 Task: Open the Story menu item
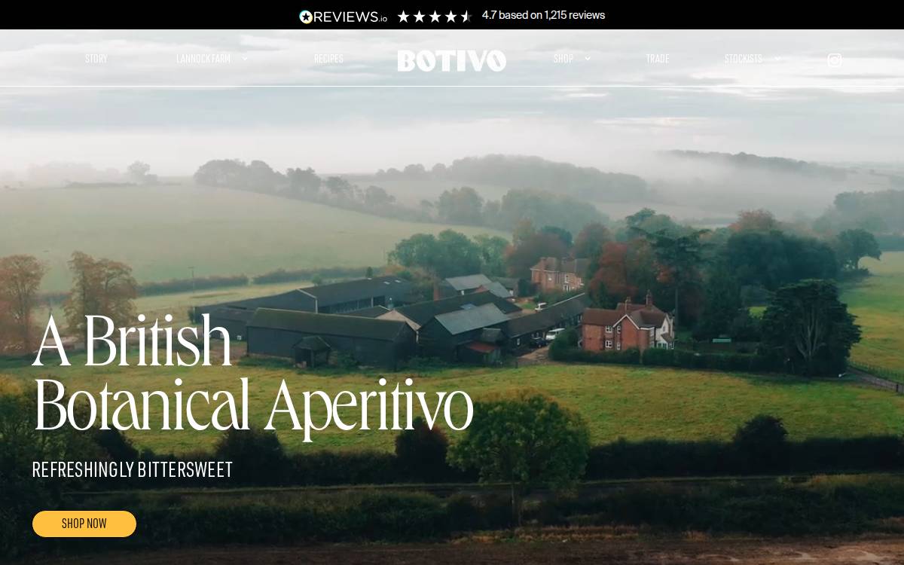pos(96,59)
